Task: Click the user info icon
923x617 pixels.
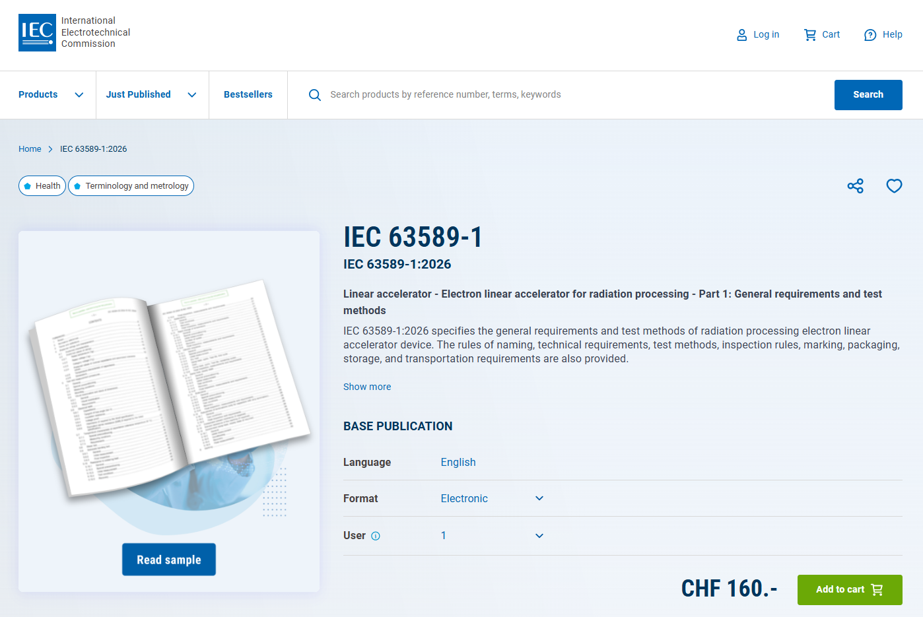Action: point(376,536)
